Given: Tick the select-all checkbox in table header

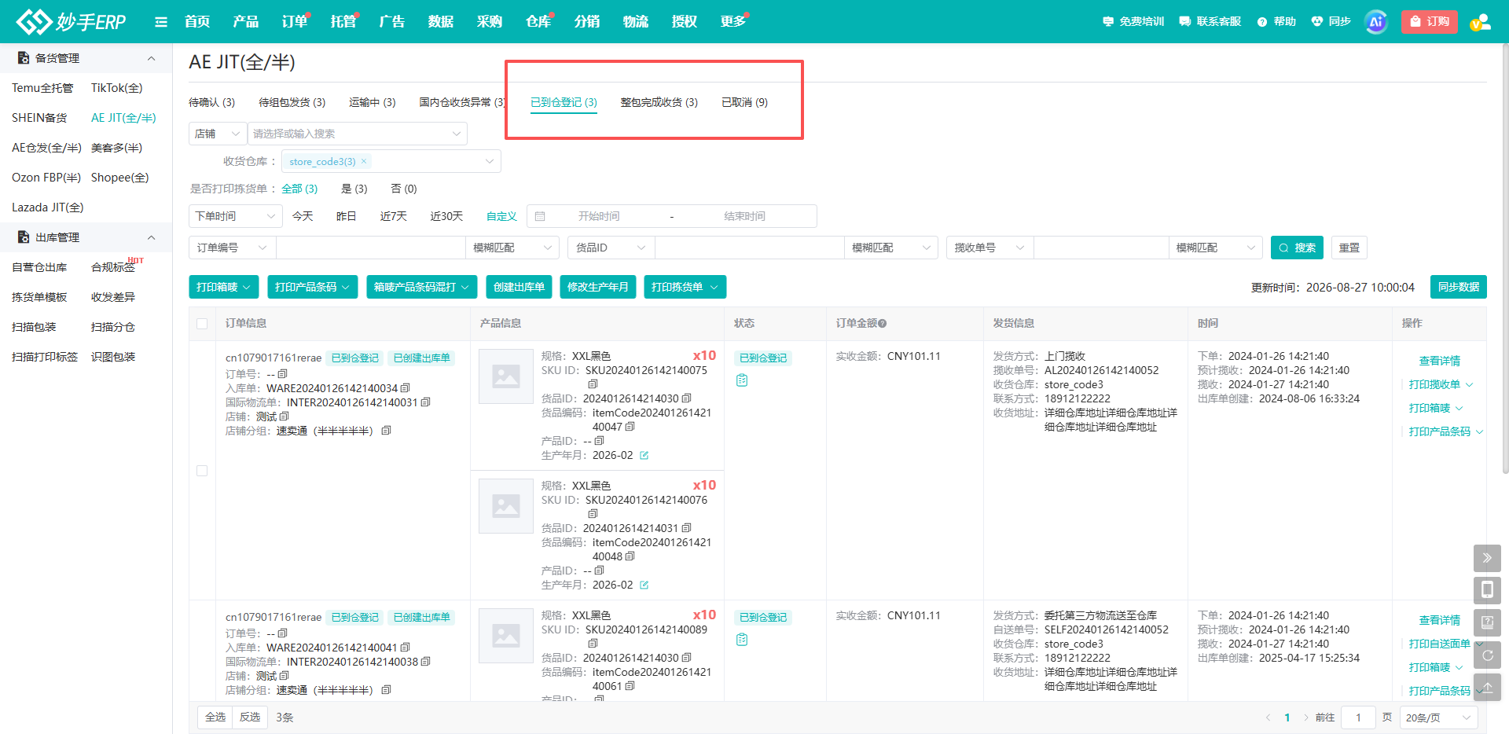Looking at the screenshot, I should coord(202,324).
